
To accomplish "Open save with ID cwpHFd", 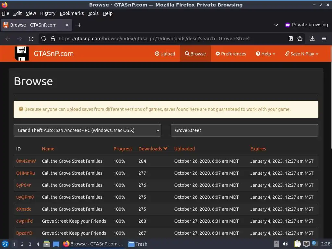I will coord(24,221).
